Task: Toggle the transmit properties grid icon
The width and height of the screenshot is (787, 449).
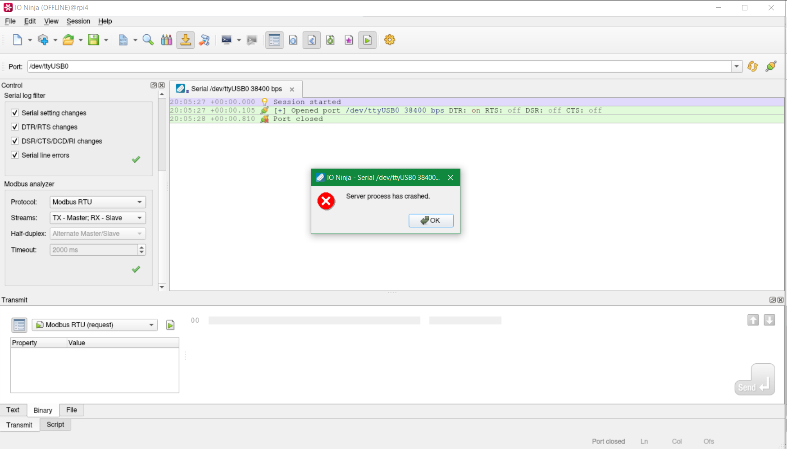Action: tap(19, 325)
